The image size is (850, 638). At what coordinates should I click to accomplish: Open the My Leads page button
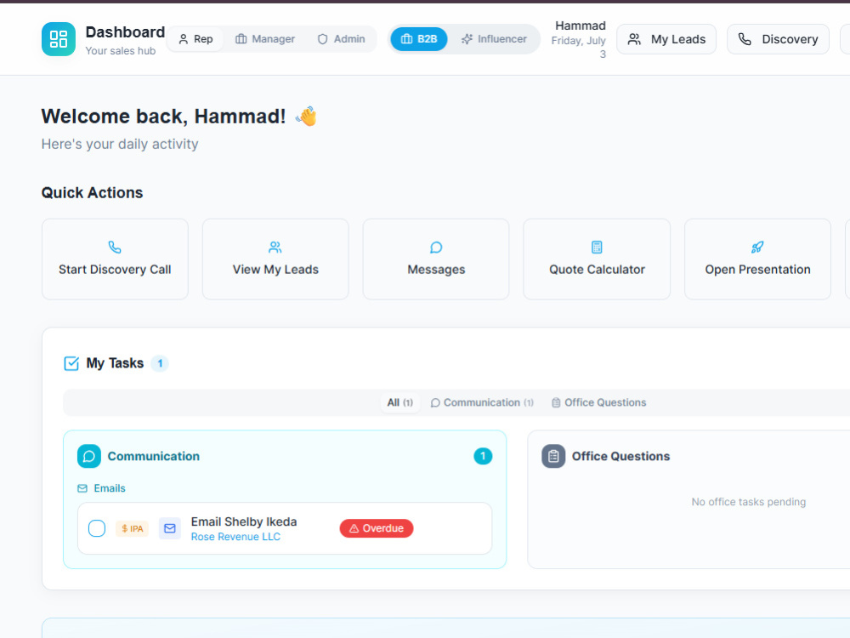(666, 39)
